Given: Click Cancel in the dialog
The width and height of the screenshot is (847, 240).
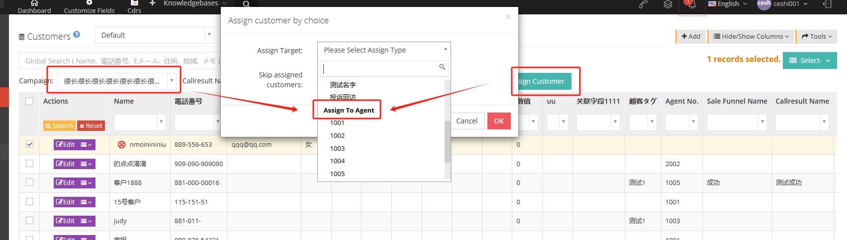Looking at the screenshot, I should point(467,121).
